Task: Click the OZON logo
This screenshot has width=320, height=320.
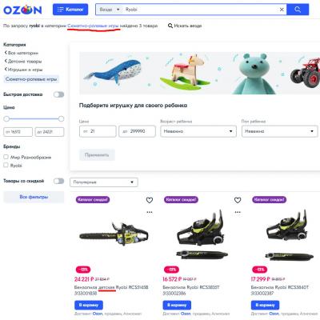Action: pos(22,10)
